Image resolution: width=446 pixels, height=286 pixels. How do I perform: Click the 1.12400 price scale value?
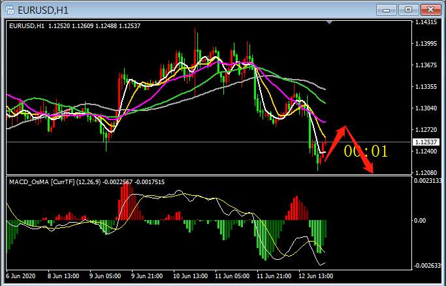pyautogui.click(x=426, y=151)
